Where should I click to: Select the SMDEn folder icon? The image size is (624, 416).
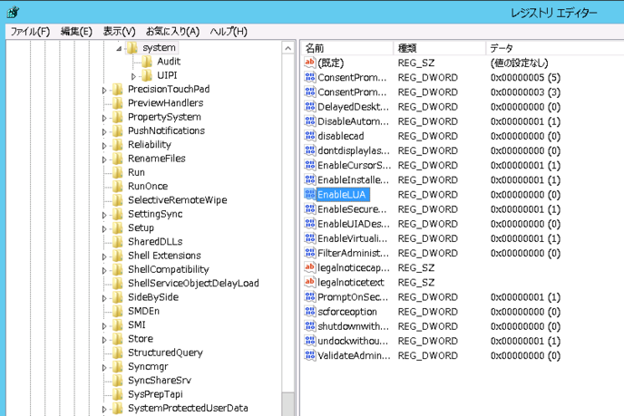[117, 311]
